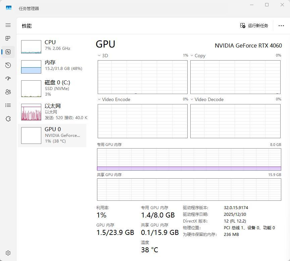
Task: Click driver version 32.0.15.9174
Action: pyautogui.click(x=236, y=208)
